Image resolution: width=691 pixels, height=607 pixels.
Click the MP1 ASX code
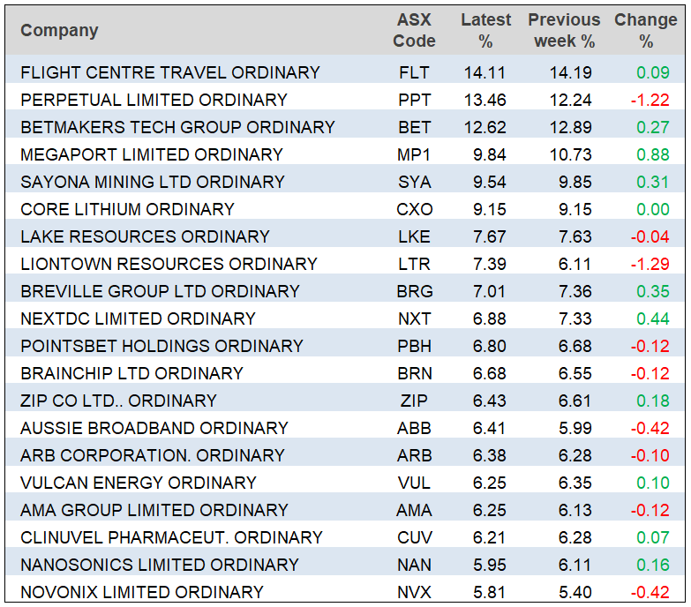tap(414, 154)
